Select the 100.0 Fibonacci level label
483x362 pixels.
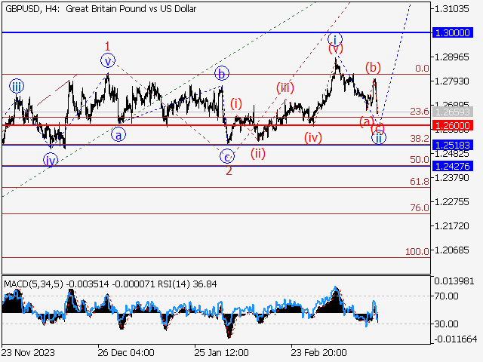point(417,251)
